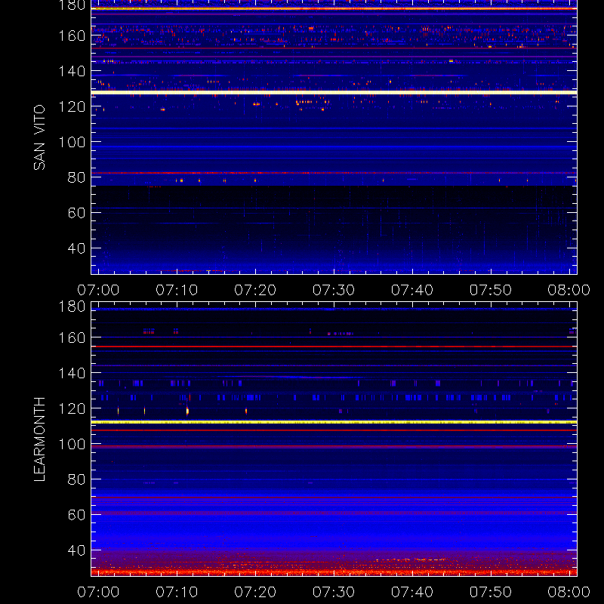Click the 07:20 time label under the San Vito plot

click(x=255, y=290)
